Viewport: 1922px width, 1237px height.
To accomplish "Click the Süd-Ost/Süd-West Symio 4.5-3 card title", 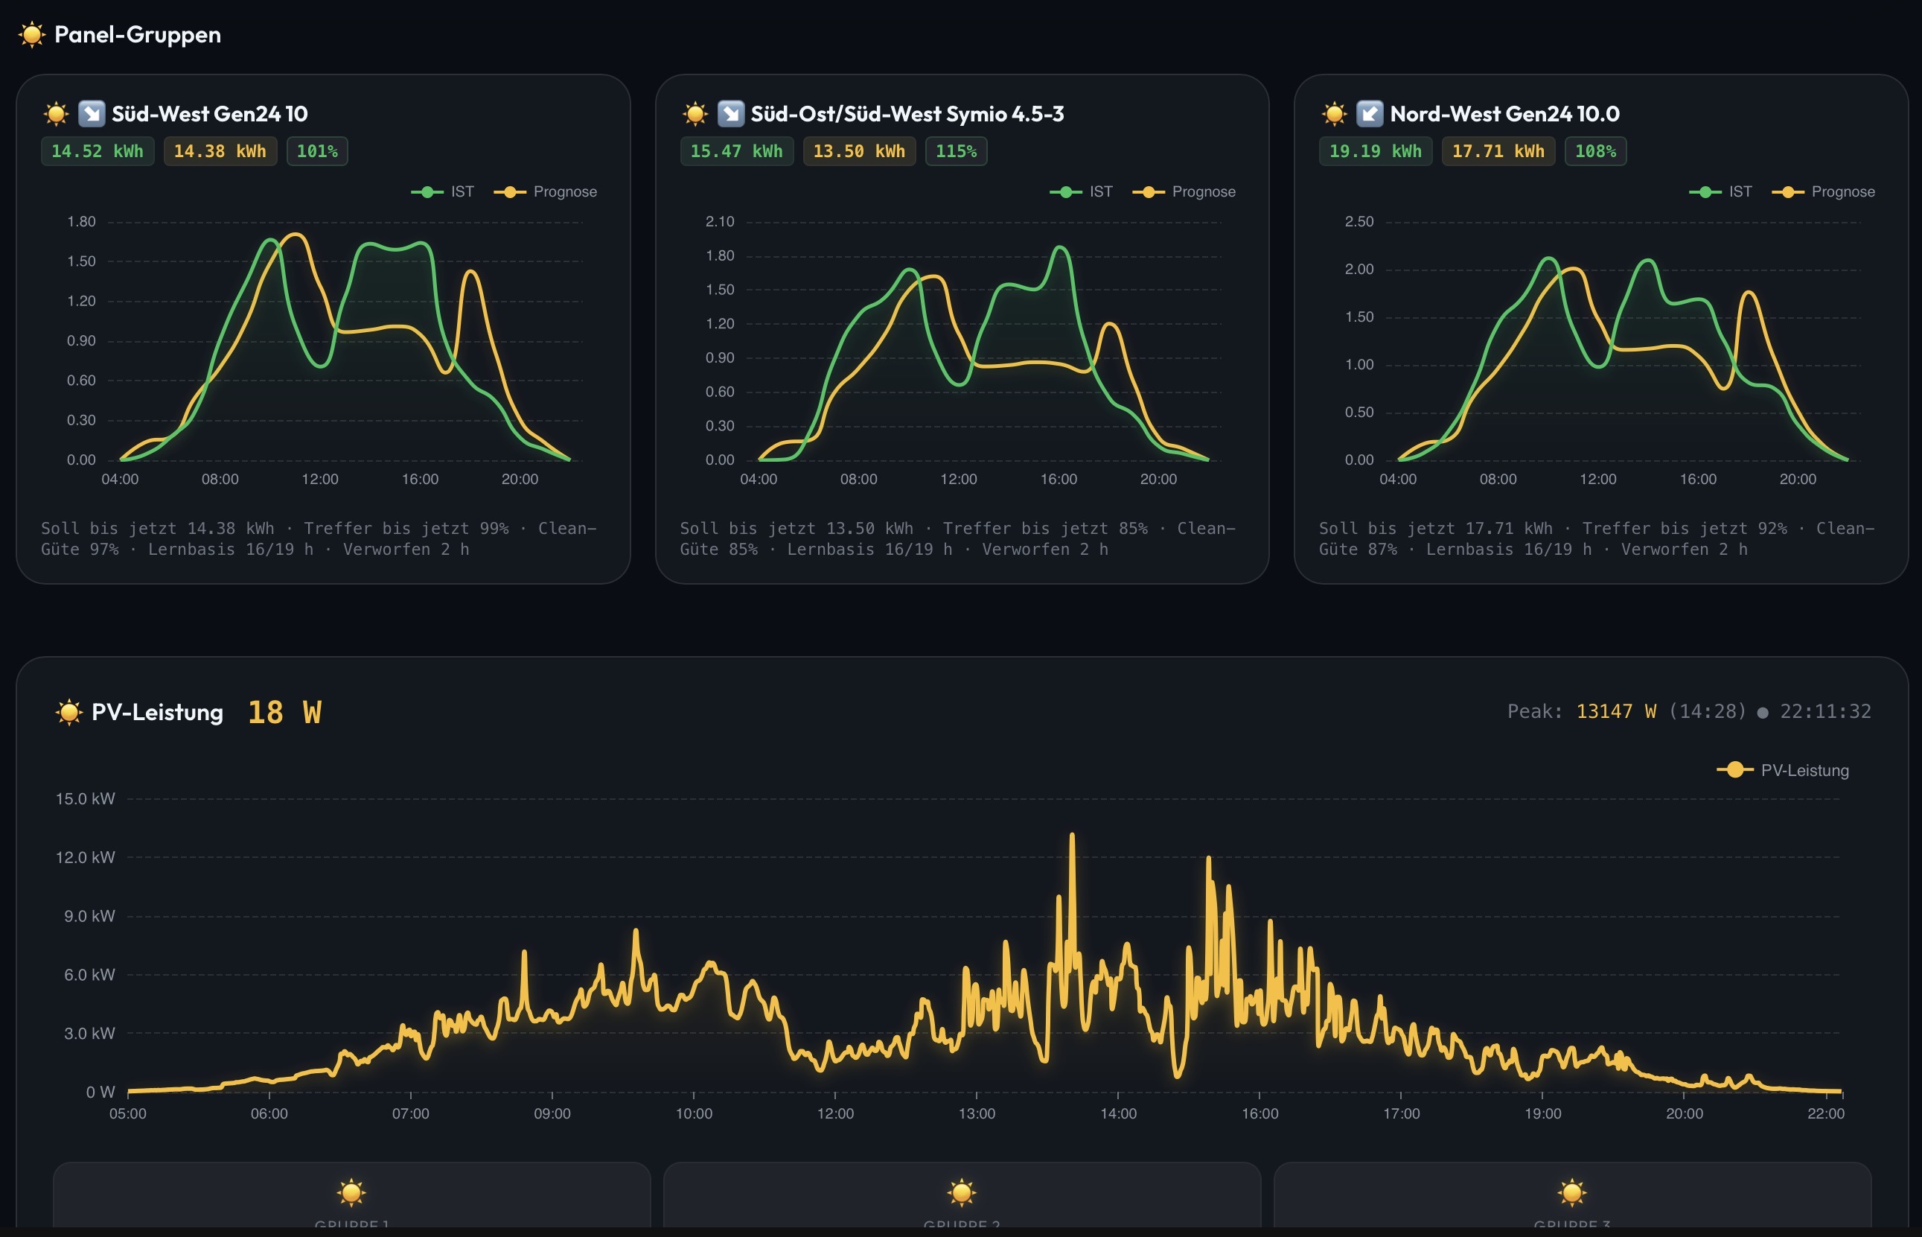I will [907, 114].
